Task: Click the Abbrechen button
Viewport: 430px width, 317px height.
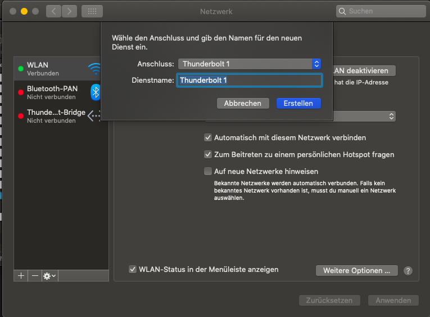Action: pyautogui.click(x=242, y=104)
